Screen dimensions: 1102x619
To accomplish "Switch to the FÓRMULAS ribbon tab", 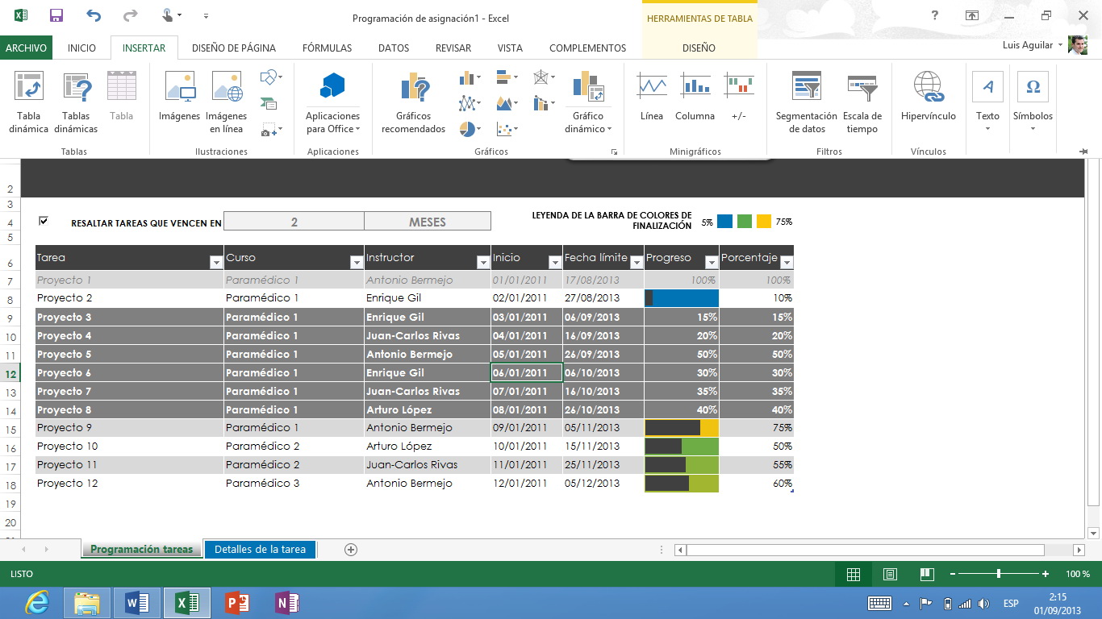I will (327, 48).
